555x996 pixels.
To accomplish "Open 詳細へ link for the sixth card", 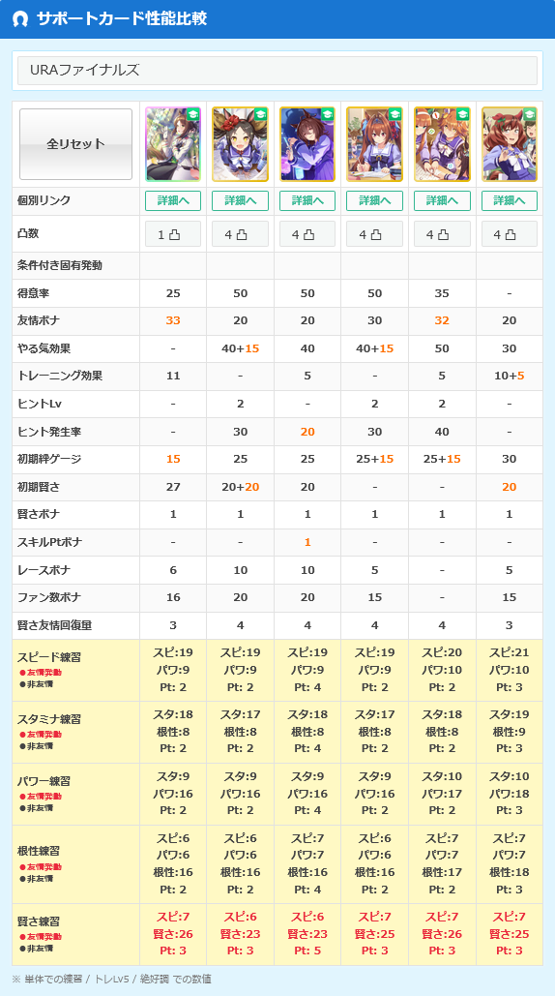I will (x=510, y=200).
